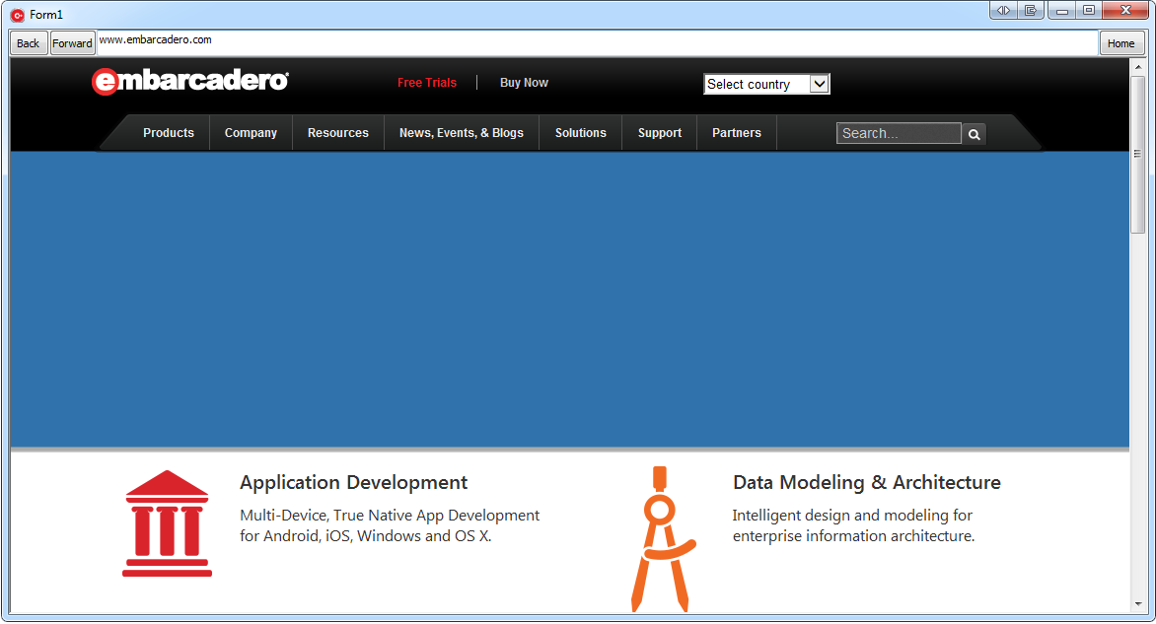Open the Support menu
Image resolution: width=1156 pixels, height=624 pixels.
click(659, 133)
